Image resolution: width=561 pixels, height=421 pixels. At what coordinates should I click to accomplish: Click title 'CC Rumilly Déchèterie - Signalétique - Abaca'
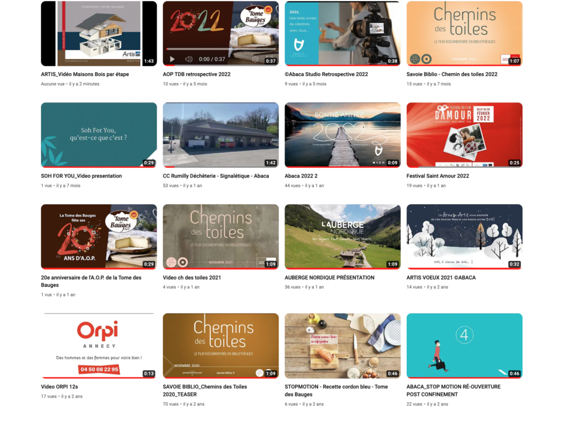(216, 176)
